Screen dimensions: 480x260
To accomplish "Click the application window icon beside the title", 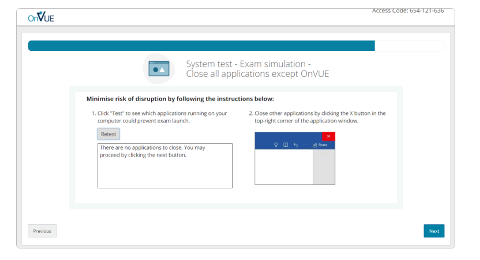I will pyautogui.click(x=159, y=69).
